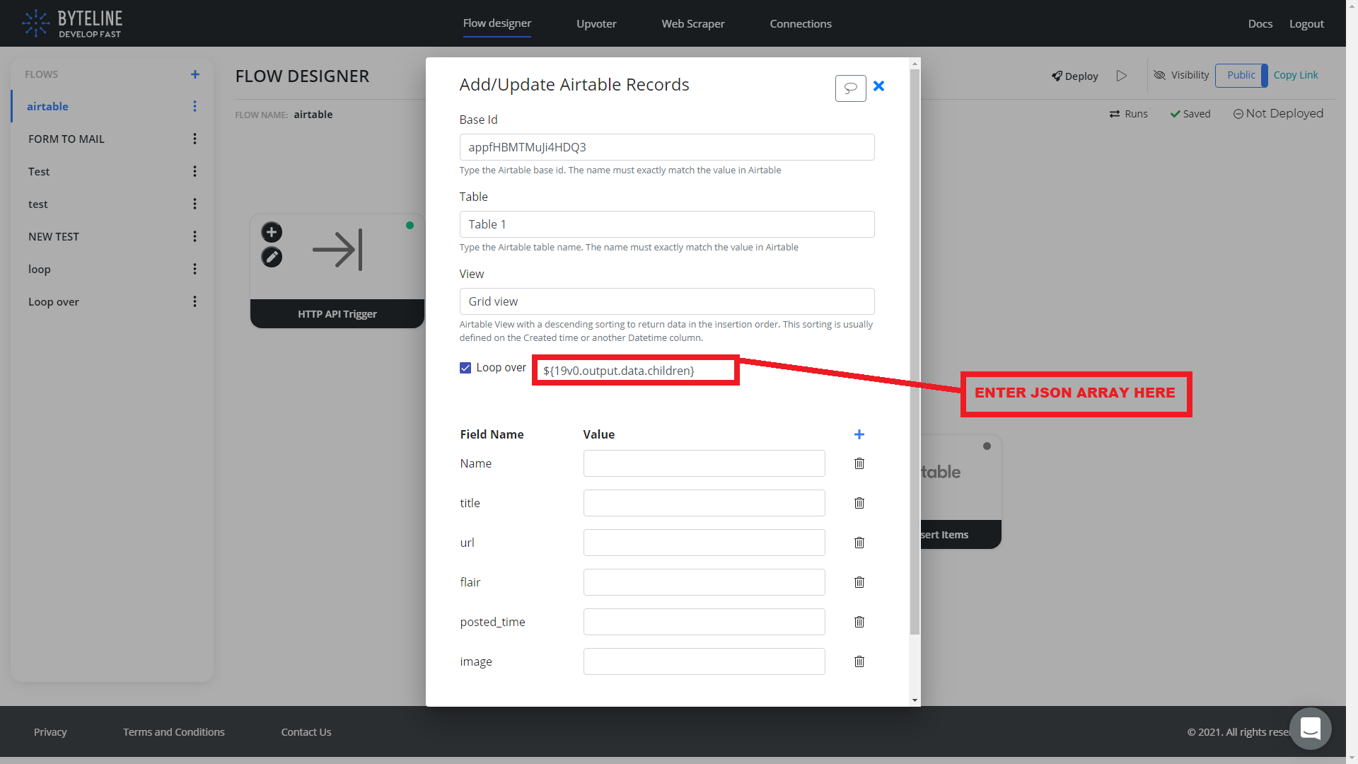Screen dimensions: 1358x764
Task: Click the Loop over expression field
Action: 635,371
